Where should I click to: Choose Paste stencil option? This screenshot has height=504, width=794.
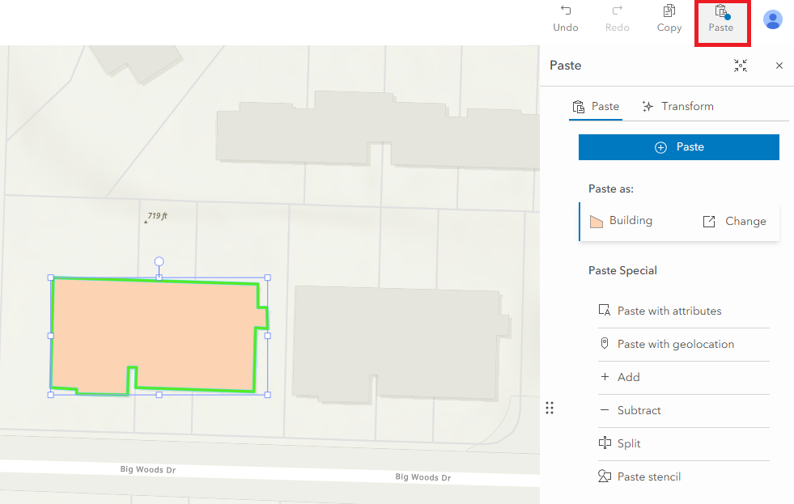tap(648, 476)
